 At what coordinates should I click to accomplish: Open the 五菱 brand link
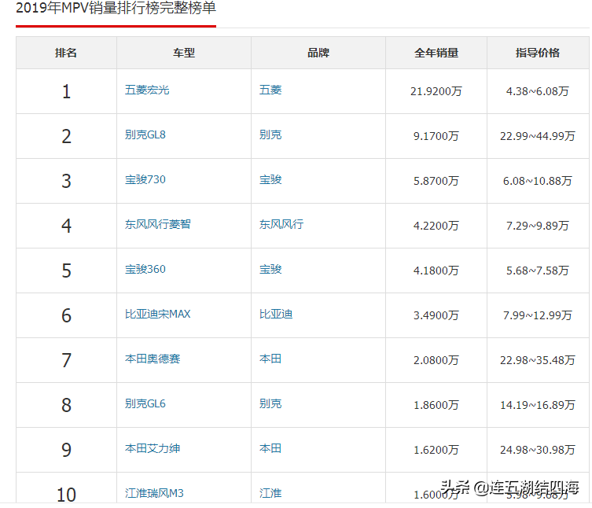[x=270, y=90]
